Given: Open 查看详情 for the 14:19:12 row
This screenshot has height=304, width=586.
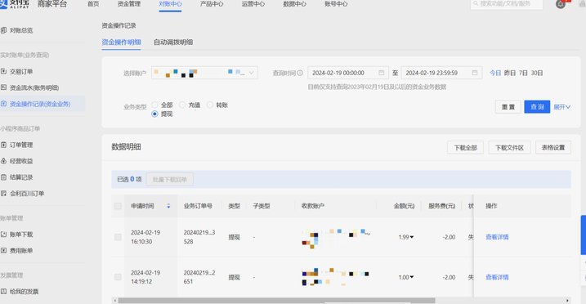Looking at the screenshot, I should [x=497, y=277].
